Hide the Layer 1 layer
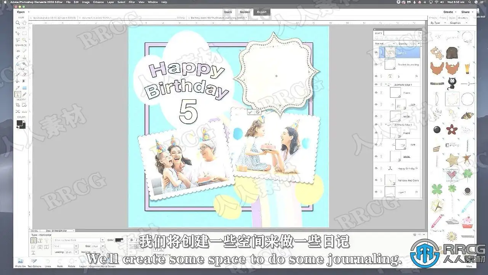This screenshot has width=488, height=275. pyautogui.click(x=376, y=192)
